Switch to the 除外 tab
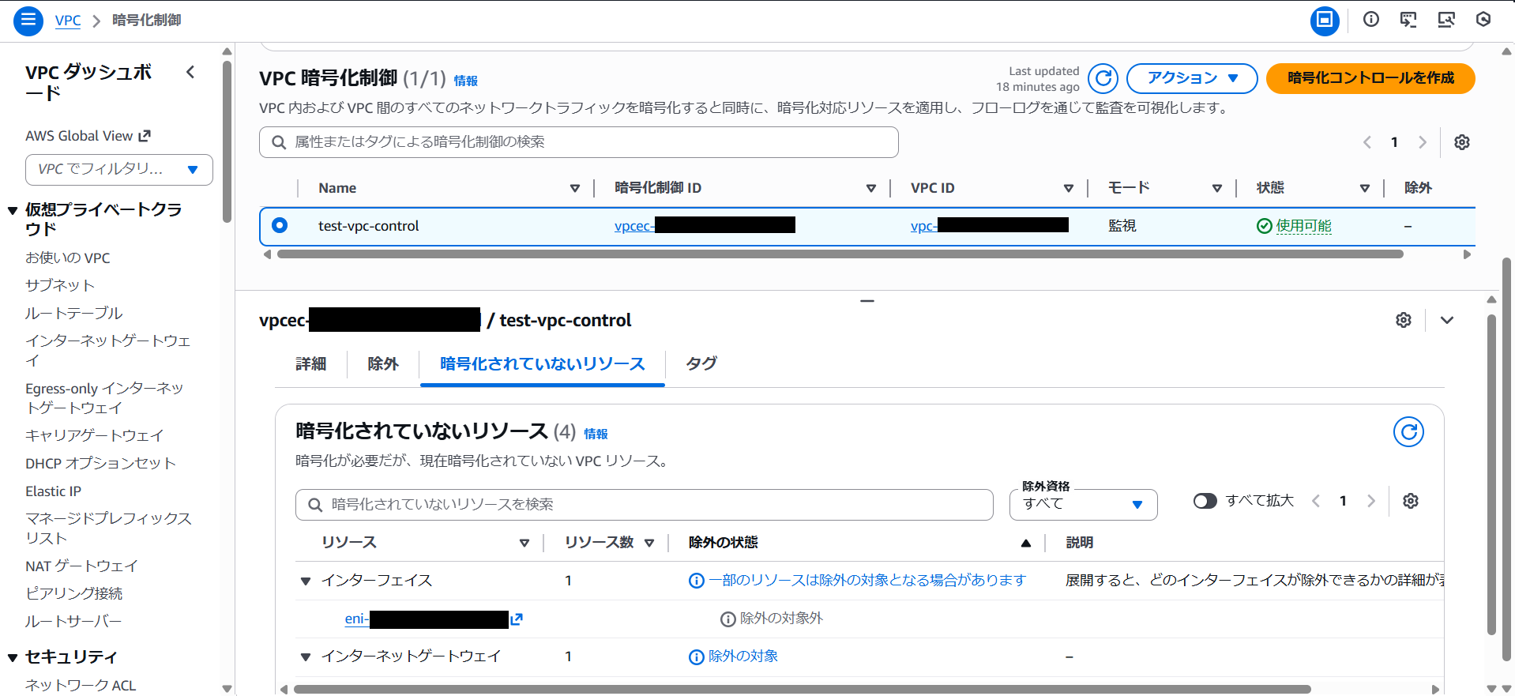This screenshot has width=1515, height=696. click(383, 363)
